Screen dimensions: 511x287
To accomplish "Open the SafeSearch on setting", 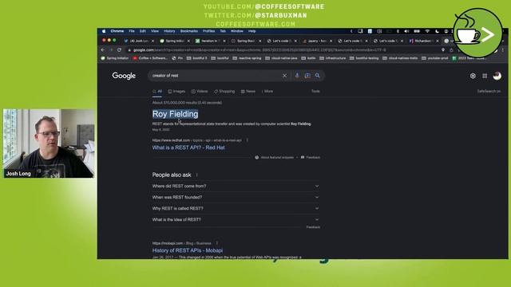I will (489, 92).
